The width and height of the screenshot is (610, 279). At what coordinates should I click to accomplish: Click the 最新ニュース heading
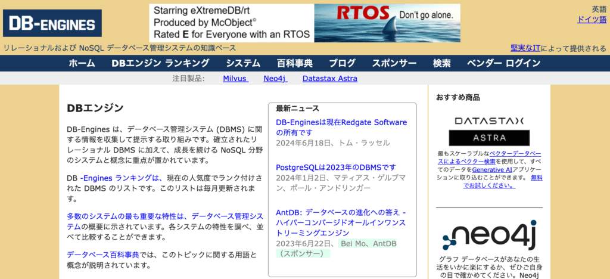pyautogui.click(x=298, y=108)
